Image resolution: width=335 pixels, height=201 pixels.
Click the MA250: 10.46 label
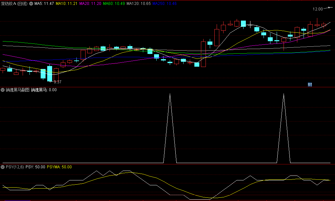pos(165,4)
